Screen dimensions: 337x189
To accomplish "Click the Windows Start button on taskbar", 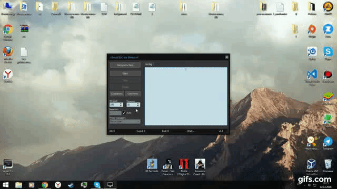I will [5, 185].
